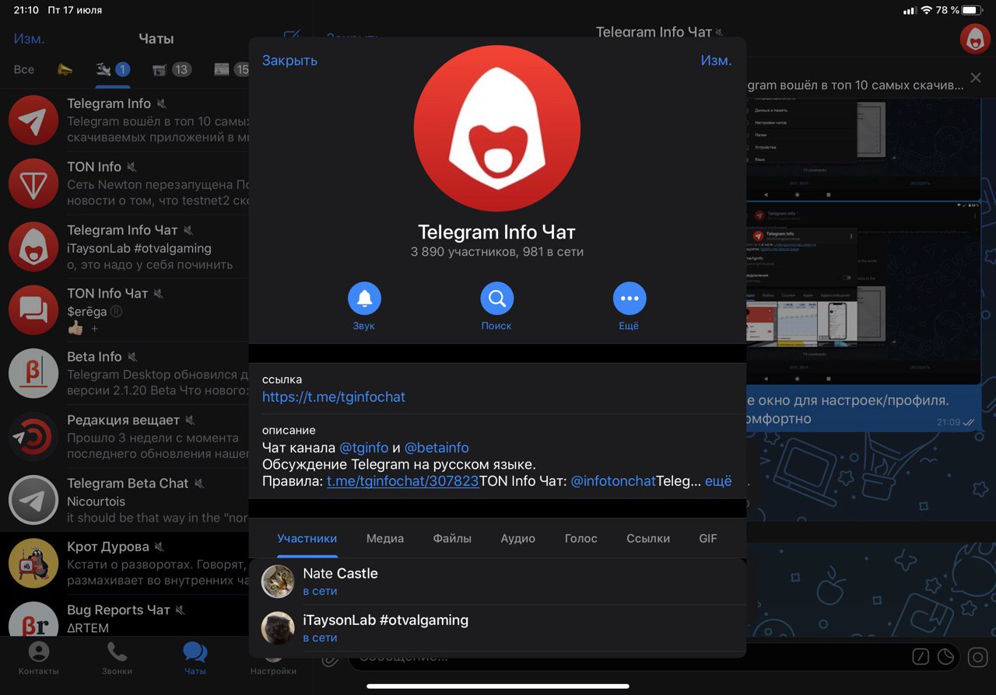996x695 pixels.
Task: Tap the chat avatar in the top-right corner
Action: (975, 39)
